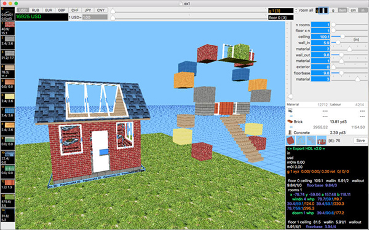369x230 pixels.
Task: Select material swatch 7 blue panel
Action: click(x=8, y=114)
